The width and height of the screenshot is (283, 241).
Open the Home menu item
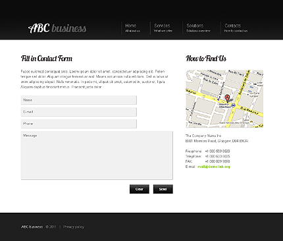tap(132, 28)
